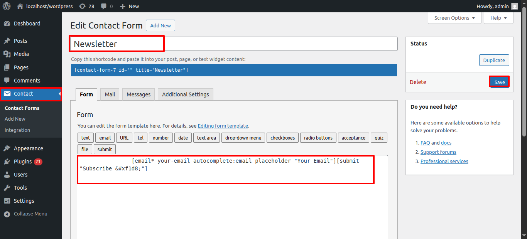The height and width of the screenshot is (239, 527).
Task: Switch to the Mail tab
Action: click(110, 94)
